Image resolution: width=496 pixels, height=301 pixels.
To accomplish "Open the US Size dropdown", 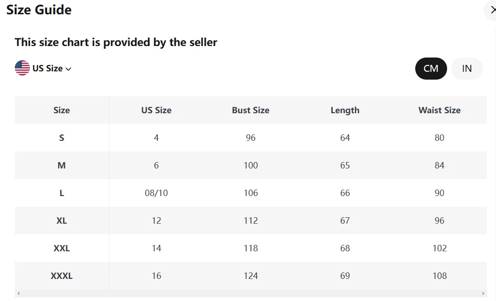I will 43,68.
